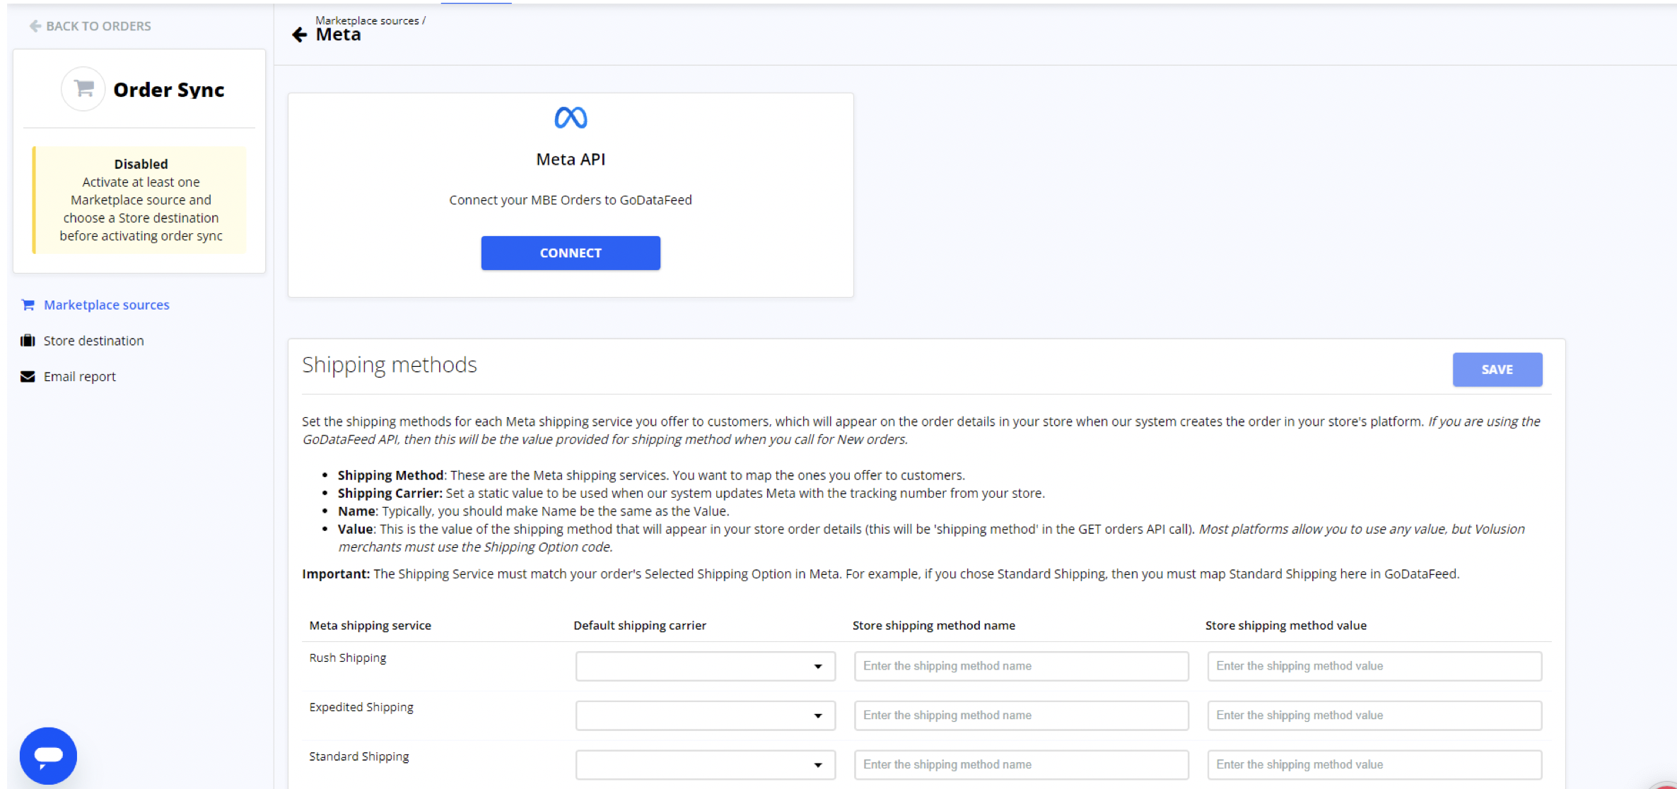
Task: Click the Disabled status notice
Action: (140, 200)
